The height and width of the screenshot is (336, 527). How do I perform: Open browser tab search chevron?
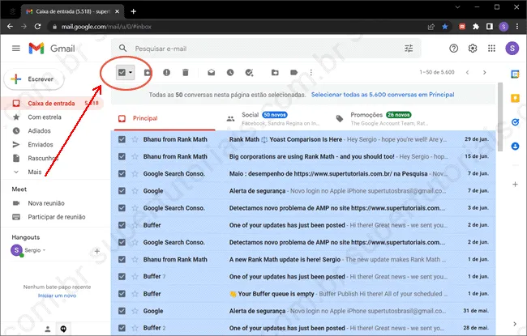coord(457,7)
